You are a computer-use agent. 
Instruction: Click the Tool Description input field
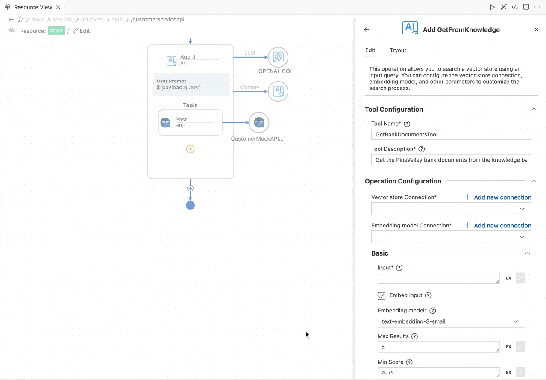[451, 160]
